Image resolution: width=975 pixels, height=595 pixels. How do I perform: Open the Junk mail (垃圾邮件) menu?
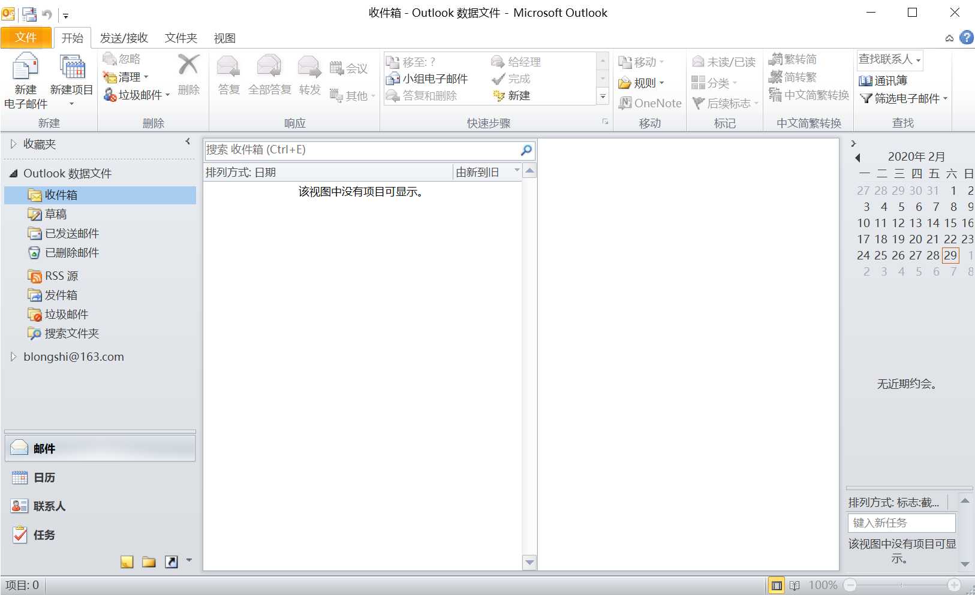[137, 95]
